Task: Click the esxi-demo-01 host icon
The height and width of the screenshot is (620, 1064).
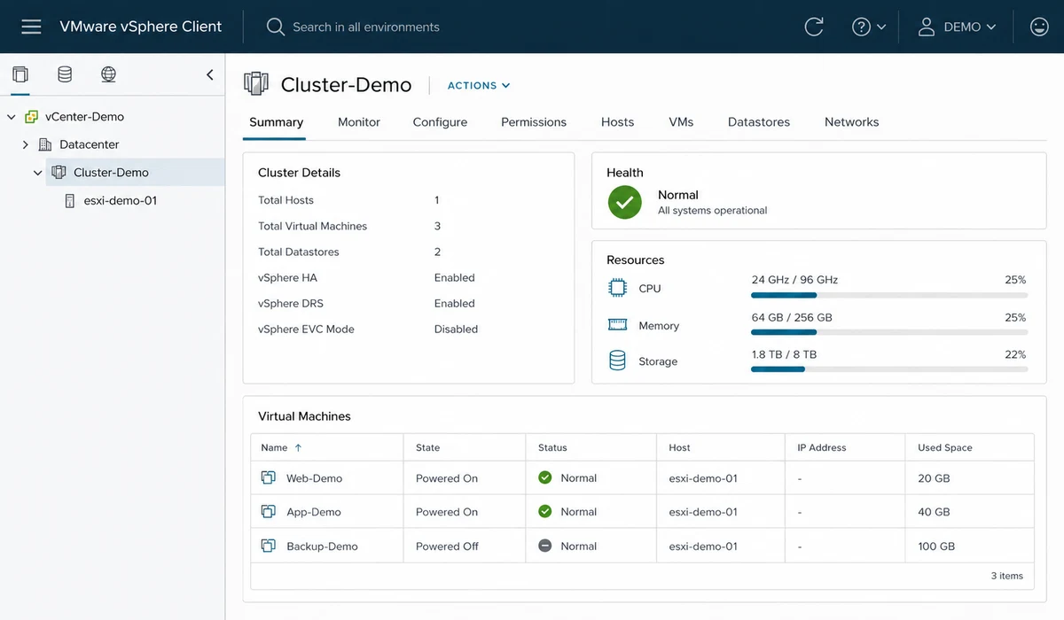Action: pyautogui.click(x=71, y=201)
